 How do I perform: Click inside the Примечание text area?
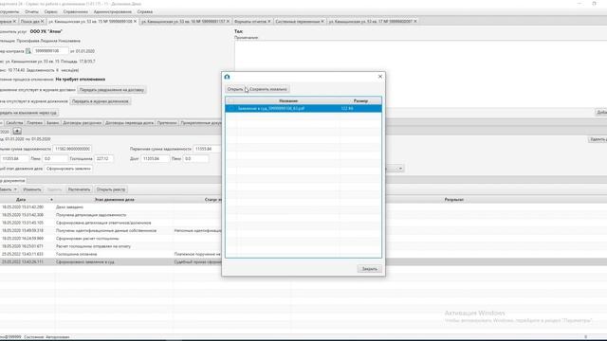pyautogui.click(x=420, y=74)
